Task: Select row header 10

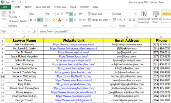Action: (x=3, y=76)
